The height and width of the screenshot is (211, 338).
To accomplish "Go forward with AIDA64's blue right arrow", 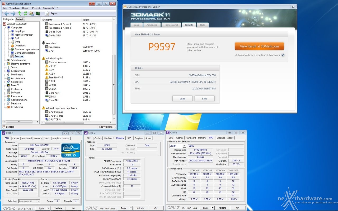I will (13, 13).
